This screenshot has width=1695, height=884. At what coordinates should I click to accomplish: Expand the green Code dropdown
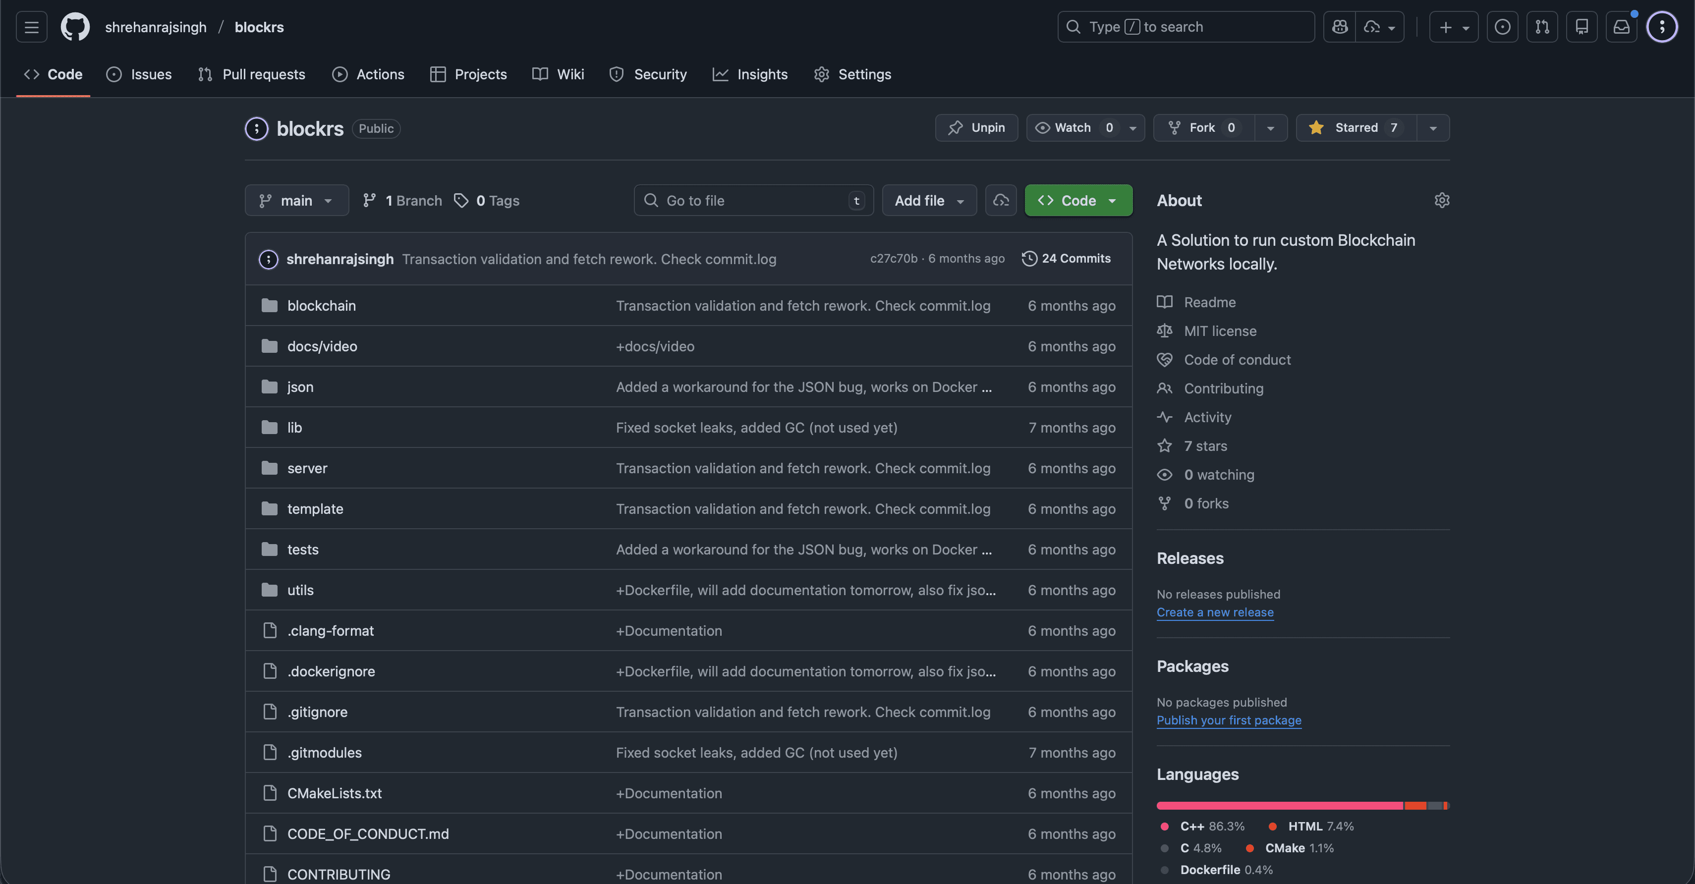click(1078, 201)
